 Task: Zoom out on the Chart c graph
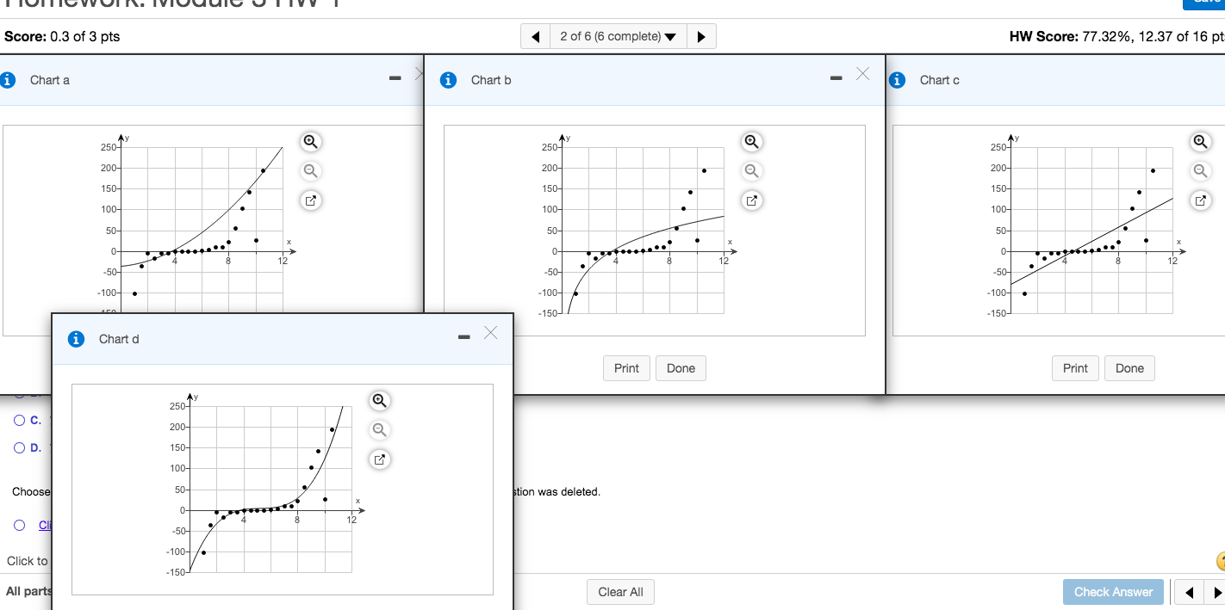pyautogui.click(x=1201, y=170)
